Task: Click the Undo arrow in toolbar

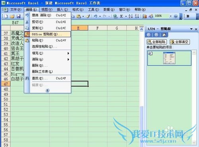Action: (x=96, y=16)
